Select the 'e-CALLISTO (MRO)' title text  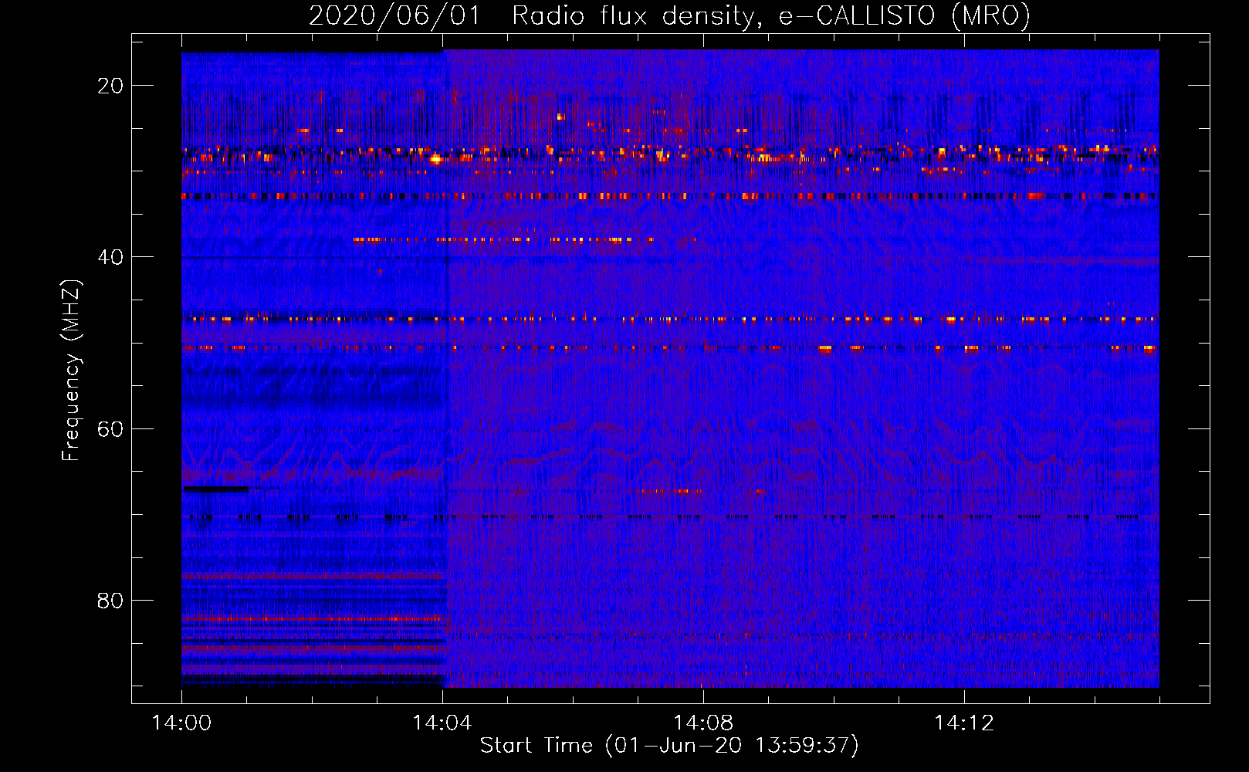[x=904, y=15]
